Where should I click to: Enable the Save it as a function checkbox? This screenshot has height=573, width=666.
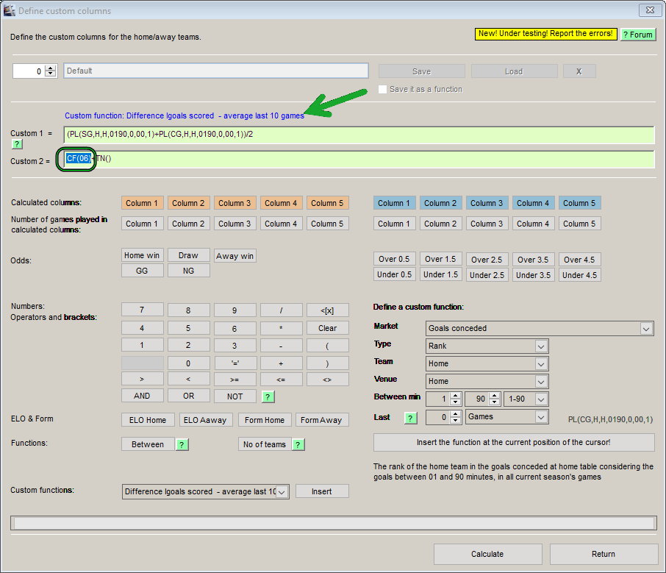pyautogui.click(x=382, y=89)
